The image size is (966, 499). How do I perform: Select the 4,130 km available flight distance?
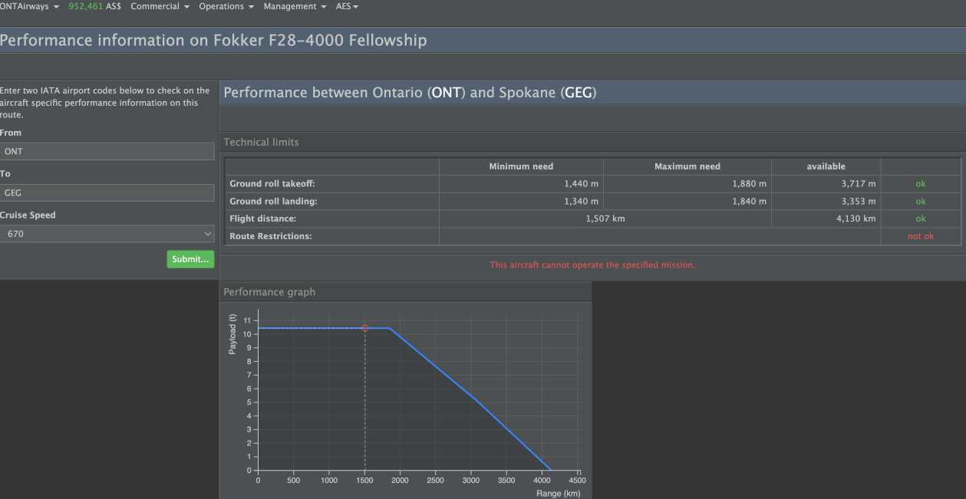coord(858,218)
